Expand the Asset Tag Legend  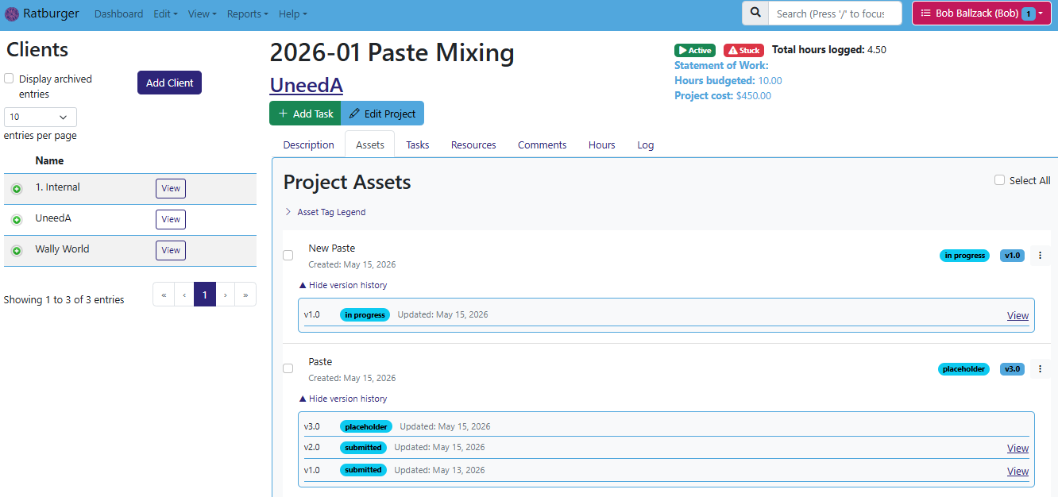tap(326, 212)
